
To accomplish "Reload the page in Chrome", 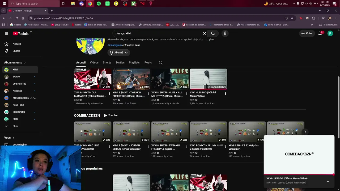I will (17, 18).
